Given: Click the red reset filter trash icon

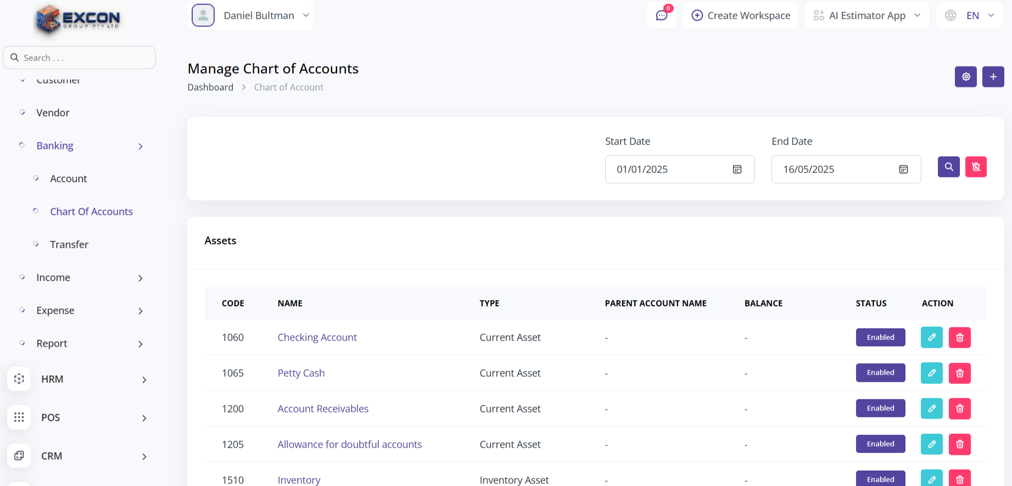Looking at the screenshot, I should coord(976,167).
